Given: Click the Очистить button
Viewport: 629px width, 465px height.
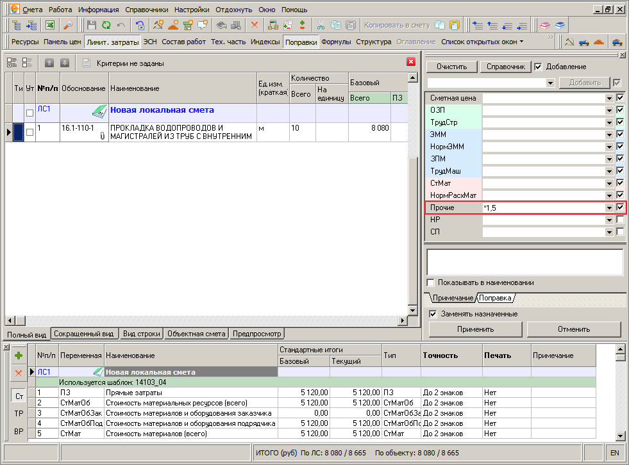Looking at the screenshot, I should pos(451,67).
